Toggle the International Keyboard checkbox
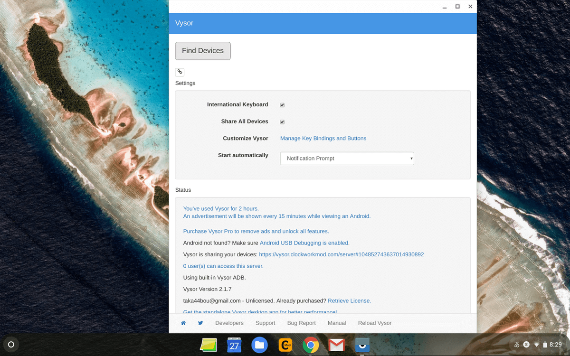Image resolution: width=570 pixels, height=356 pixels. point(282,105)
